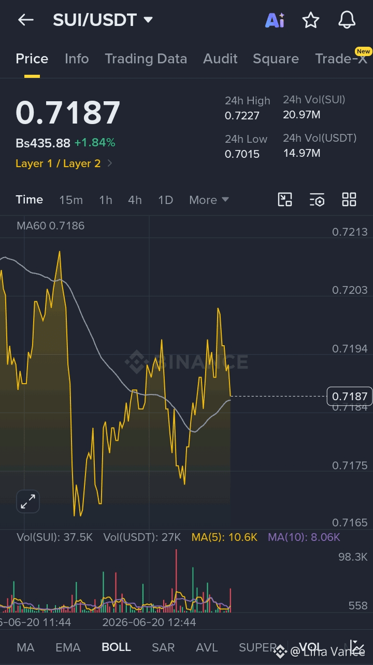Enable the SUPER indicator
This screenshot has height=665, width=373.
(257, 647)
